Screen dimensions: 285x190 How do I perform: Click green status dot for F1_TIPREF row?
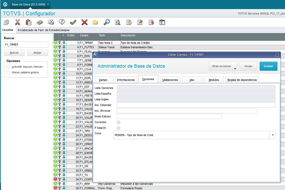[x=55, y=43]
